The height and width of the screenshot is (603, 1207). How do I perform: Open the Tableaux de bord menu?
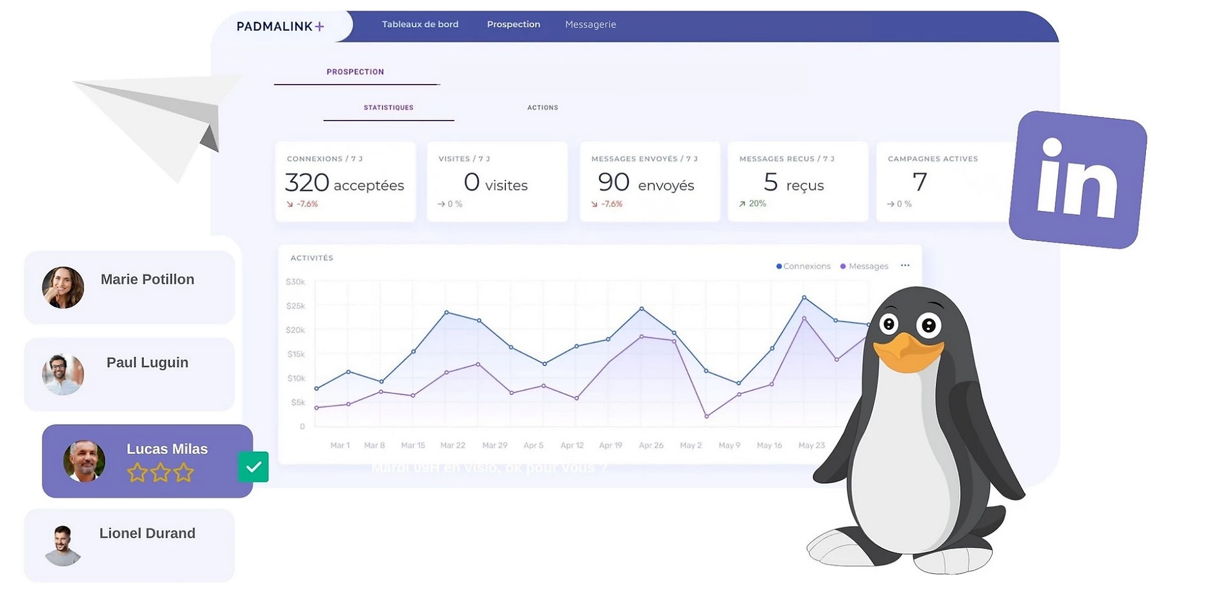click(420, 24)
